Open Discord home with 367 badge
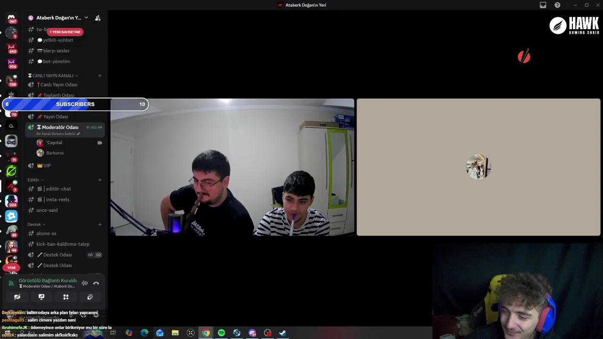This screenshot has height=339, width=603. coord(11,18)
